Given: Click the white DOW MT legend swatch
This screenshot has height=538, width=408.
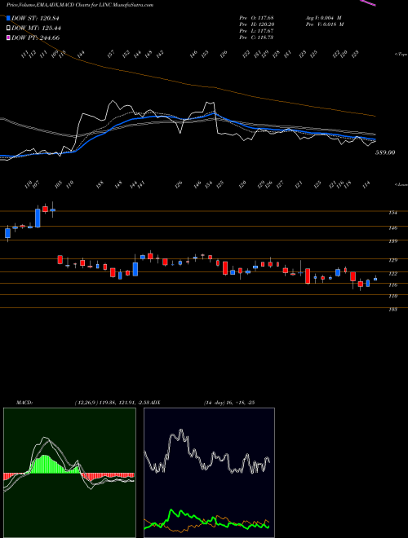Looking at the screenshot, I should 9,28.
